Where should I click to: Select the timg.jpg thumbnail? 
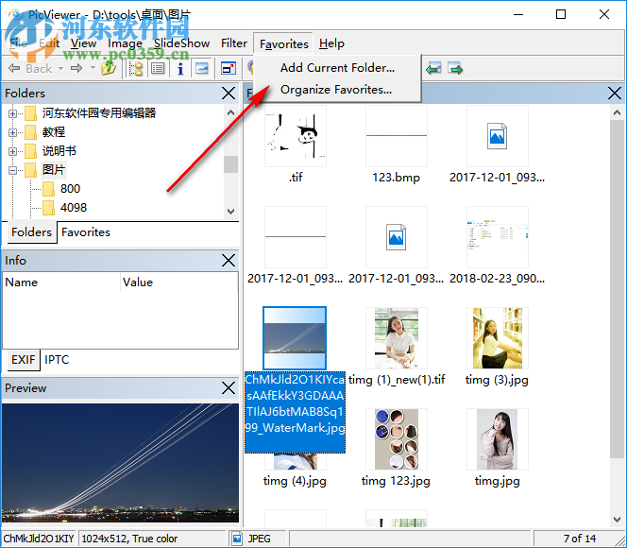(x=497, y=439)
